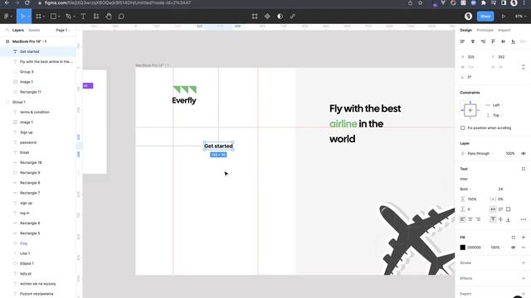
Task: Set text align left
Action: click(x=463, y=219)
